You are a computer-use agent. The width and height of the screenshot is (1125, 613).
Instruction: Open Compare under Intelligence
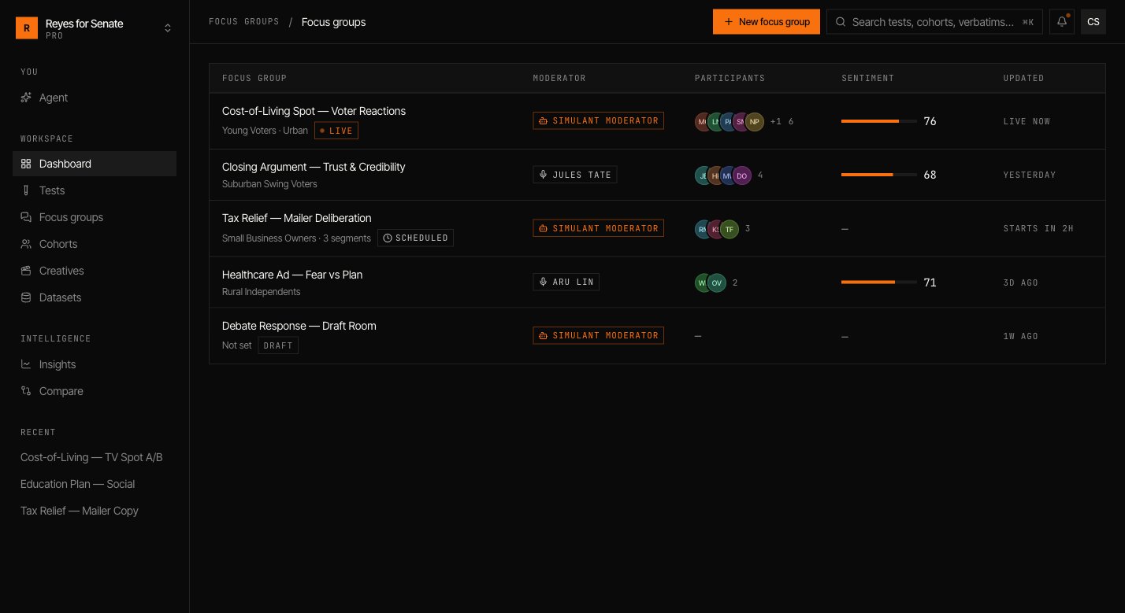(95, 391)
